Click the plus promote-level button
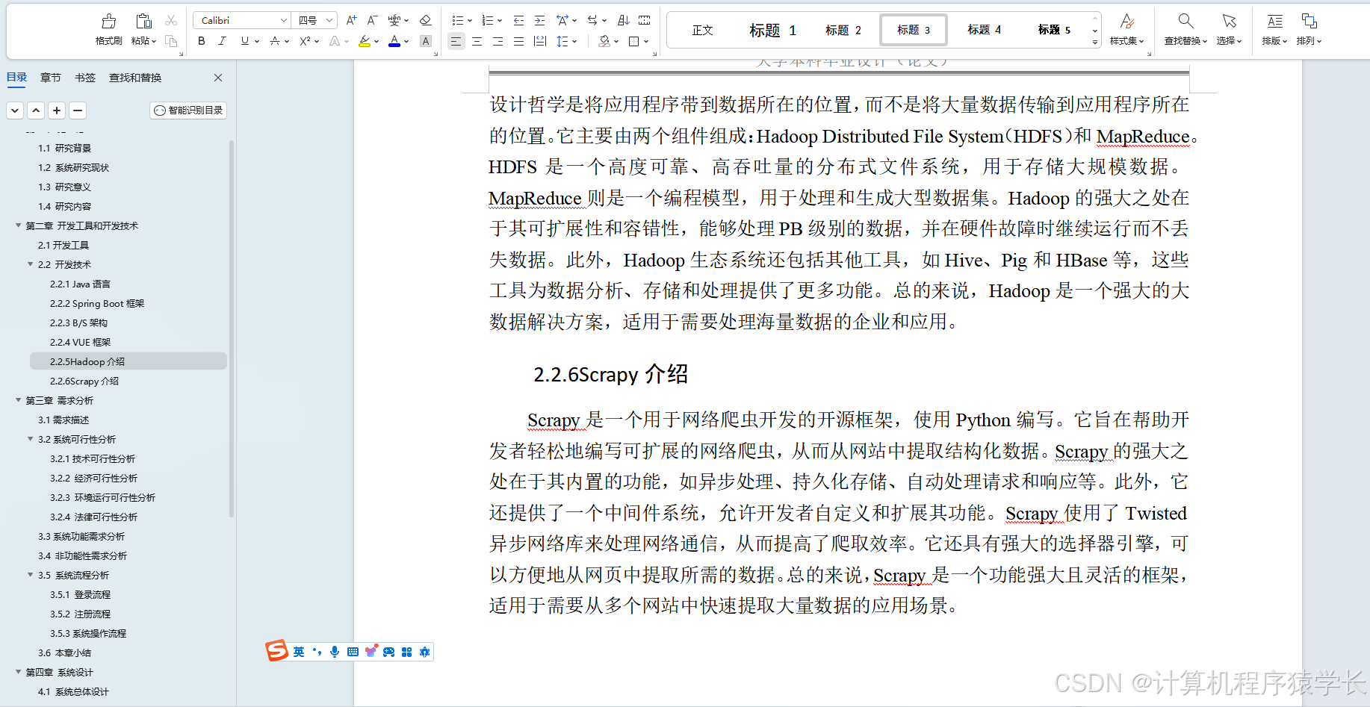Viewport: 1370px width, 707px height. pos(57,110)
